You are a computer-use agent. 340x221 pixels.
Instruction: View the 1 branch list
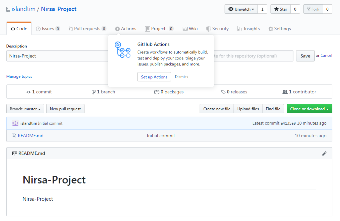[x=104, y=92]
